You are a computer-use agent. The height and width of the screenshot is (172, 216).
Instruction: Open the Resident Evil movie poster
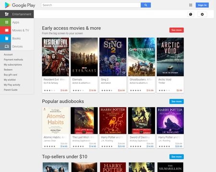tap(56, 57)
